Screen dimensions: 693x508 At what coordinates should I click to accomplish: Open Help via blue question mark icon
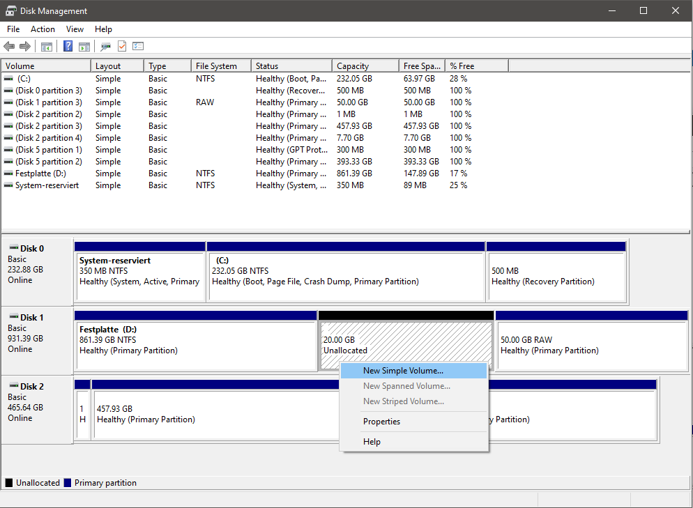click(x=68, y=47)
